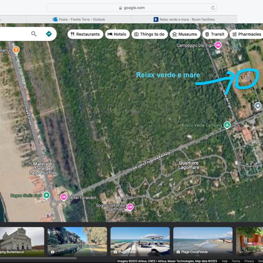Screen dimensions: 263x263
Task: Click the google.com address bar
Action: coord(131,8)
